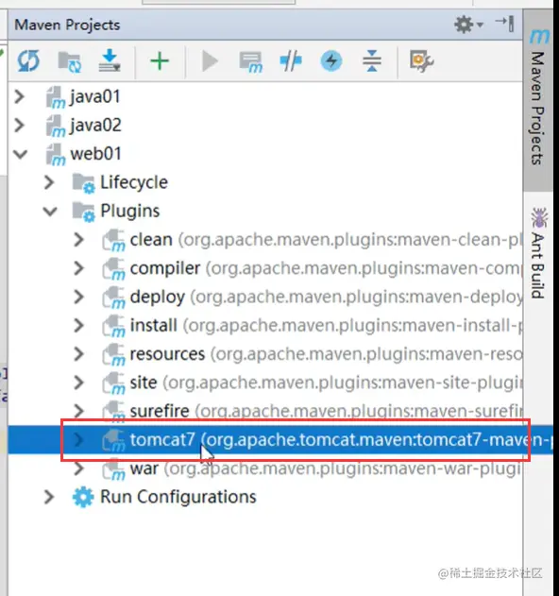Select surefire plugin row
559x596 pixels.
click(x=265, y=411)
